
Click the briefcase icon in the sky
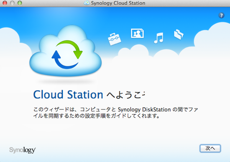114,39
